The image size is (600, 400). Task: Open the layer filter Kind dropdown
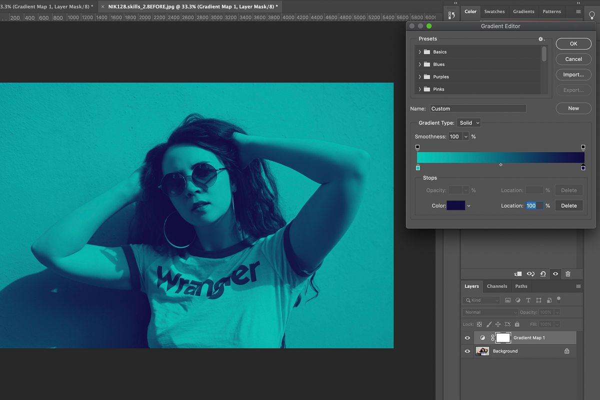pos(481,300)
